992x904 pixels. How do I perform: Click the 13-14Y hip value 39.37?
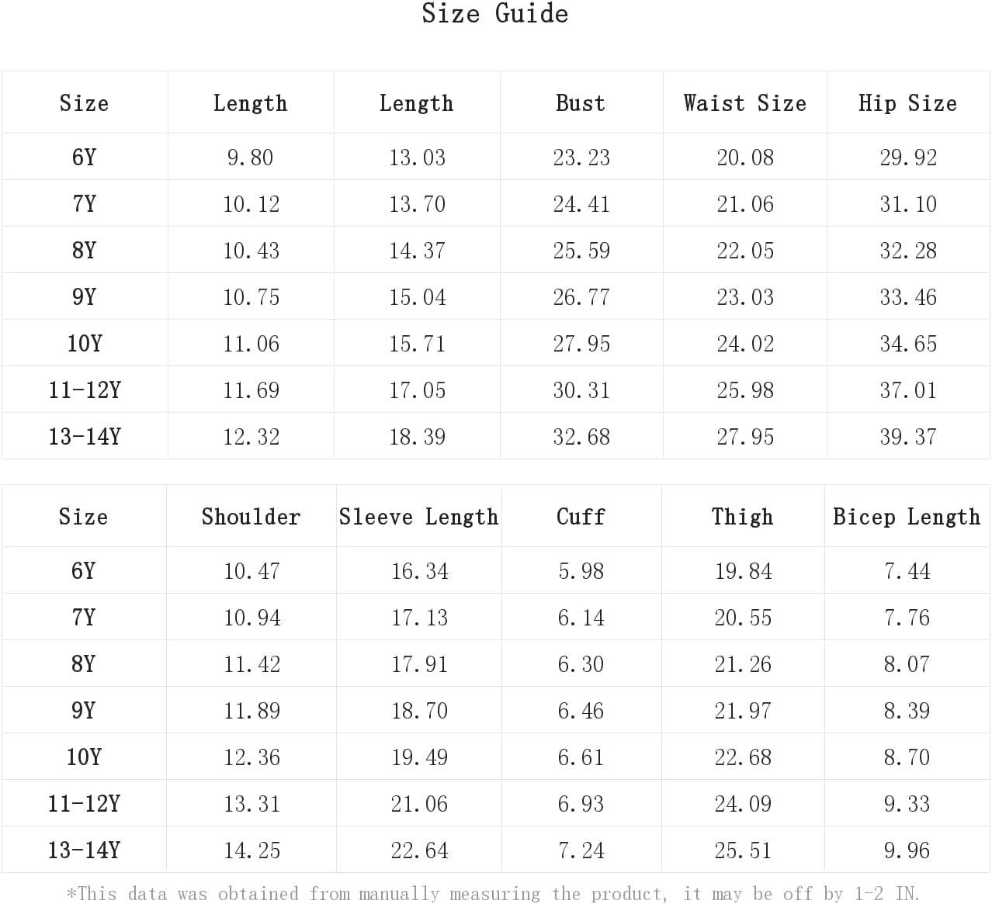point(908,437)
